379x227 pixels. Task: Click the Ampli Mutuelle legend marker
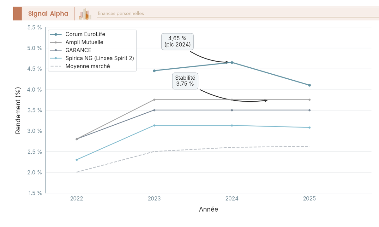(x=56, y=42)
